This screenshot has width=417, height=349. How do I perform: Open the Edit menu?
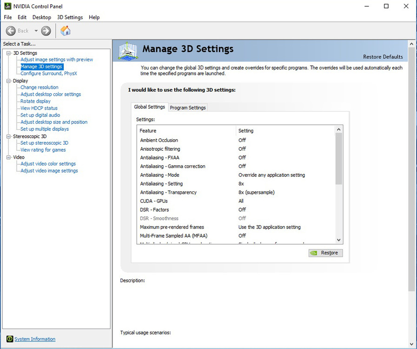pyautogui.click(x=22, y=17)
